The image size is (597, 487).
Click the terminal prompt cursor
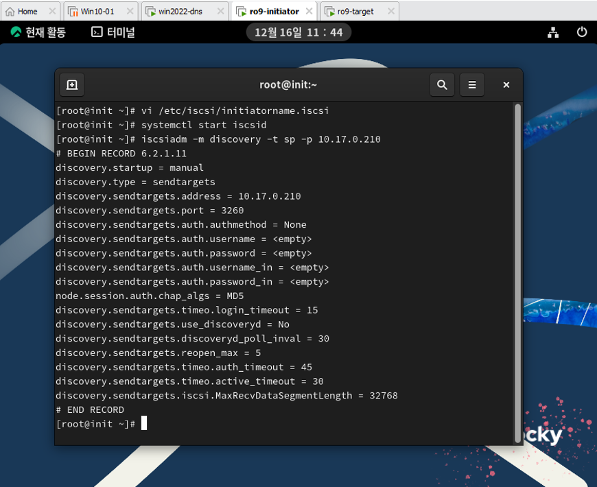click(144, 423)
